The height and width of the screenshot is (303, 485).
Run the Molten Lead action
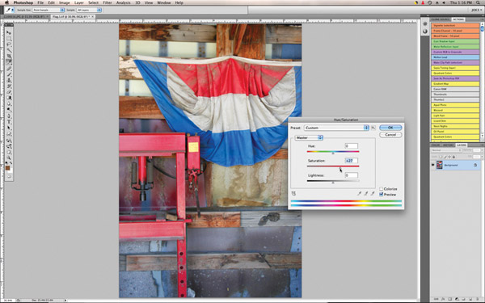pos(455,57)
